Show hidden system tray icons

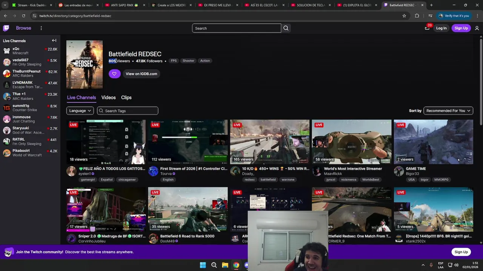[423, 265]
